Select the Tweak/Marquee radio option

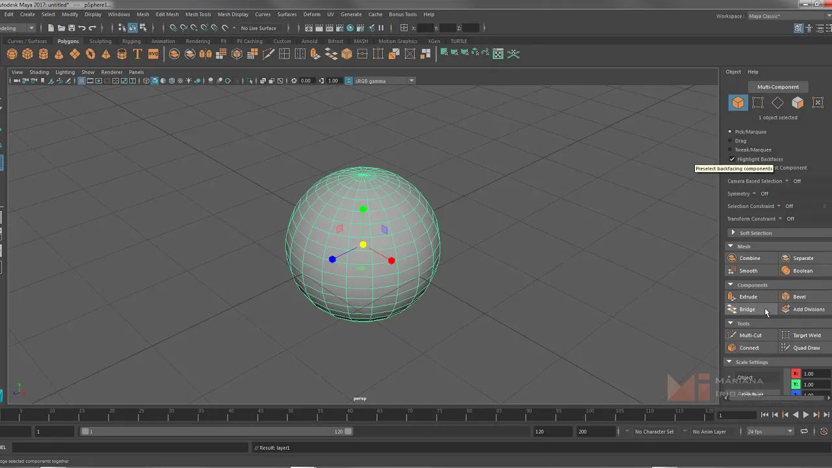pyautogui.click(x=730, y=150)
